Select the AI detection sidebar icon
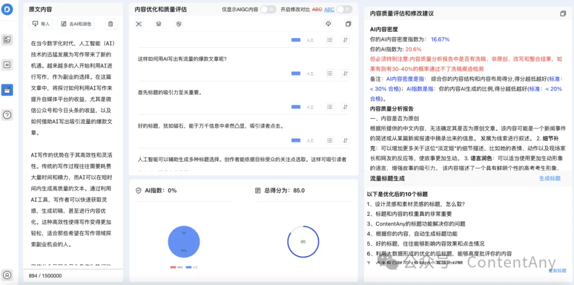Image resolution: width=574 pixels, height=285 pixels. pos(7,64)
